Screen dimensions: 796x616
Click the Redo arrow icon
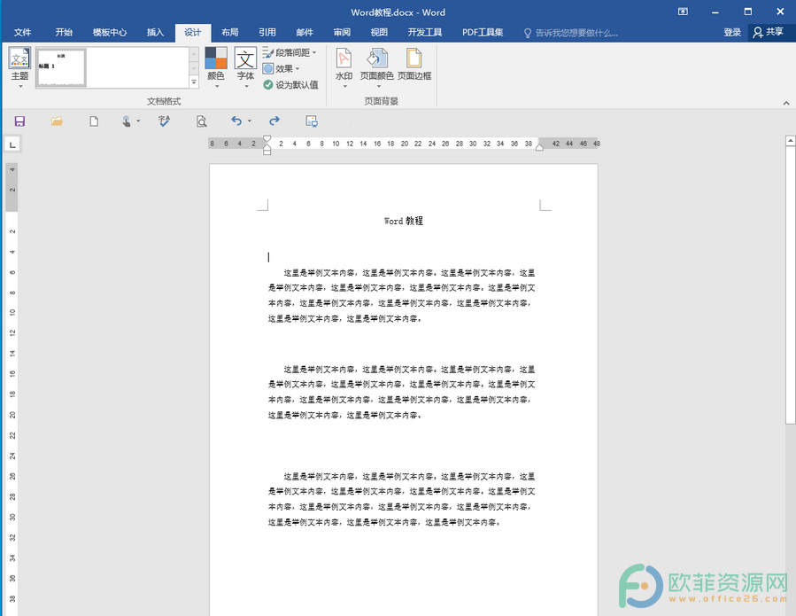point(274,121)
